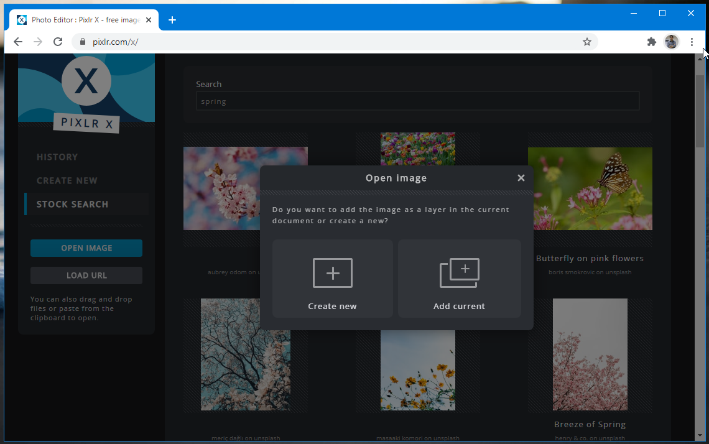Click the browser address bar
709x444 pixels.
click(x=336, y=42)
